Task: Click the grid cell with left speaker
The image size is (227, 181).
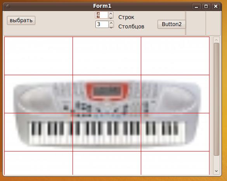Action: (x=38, y=94)
